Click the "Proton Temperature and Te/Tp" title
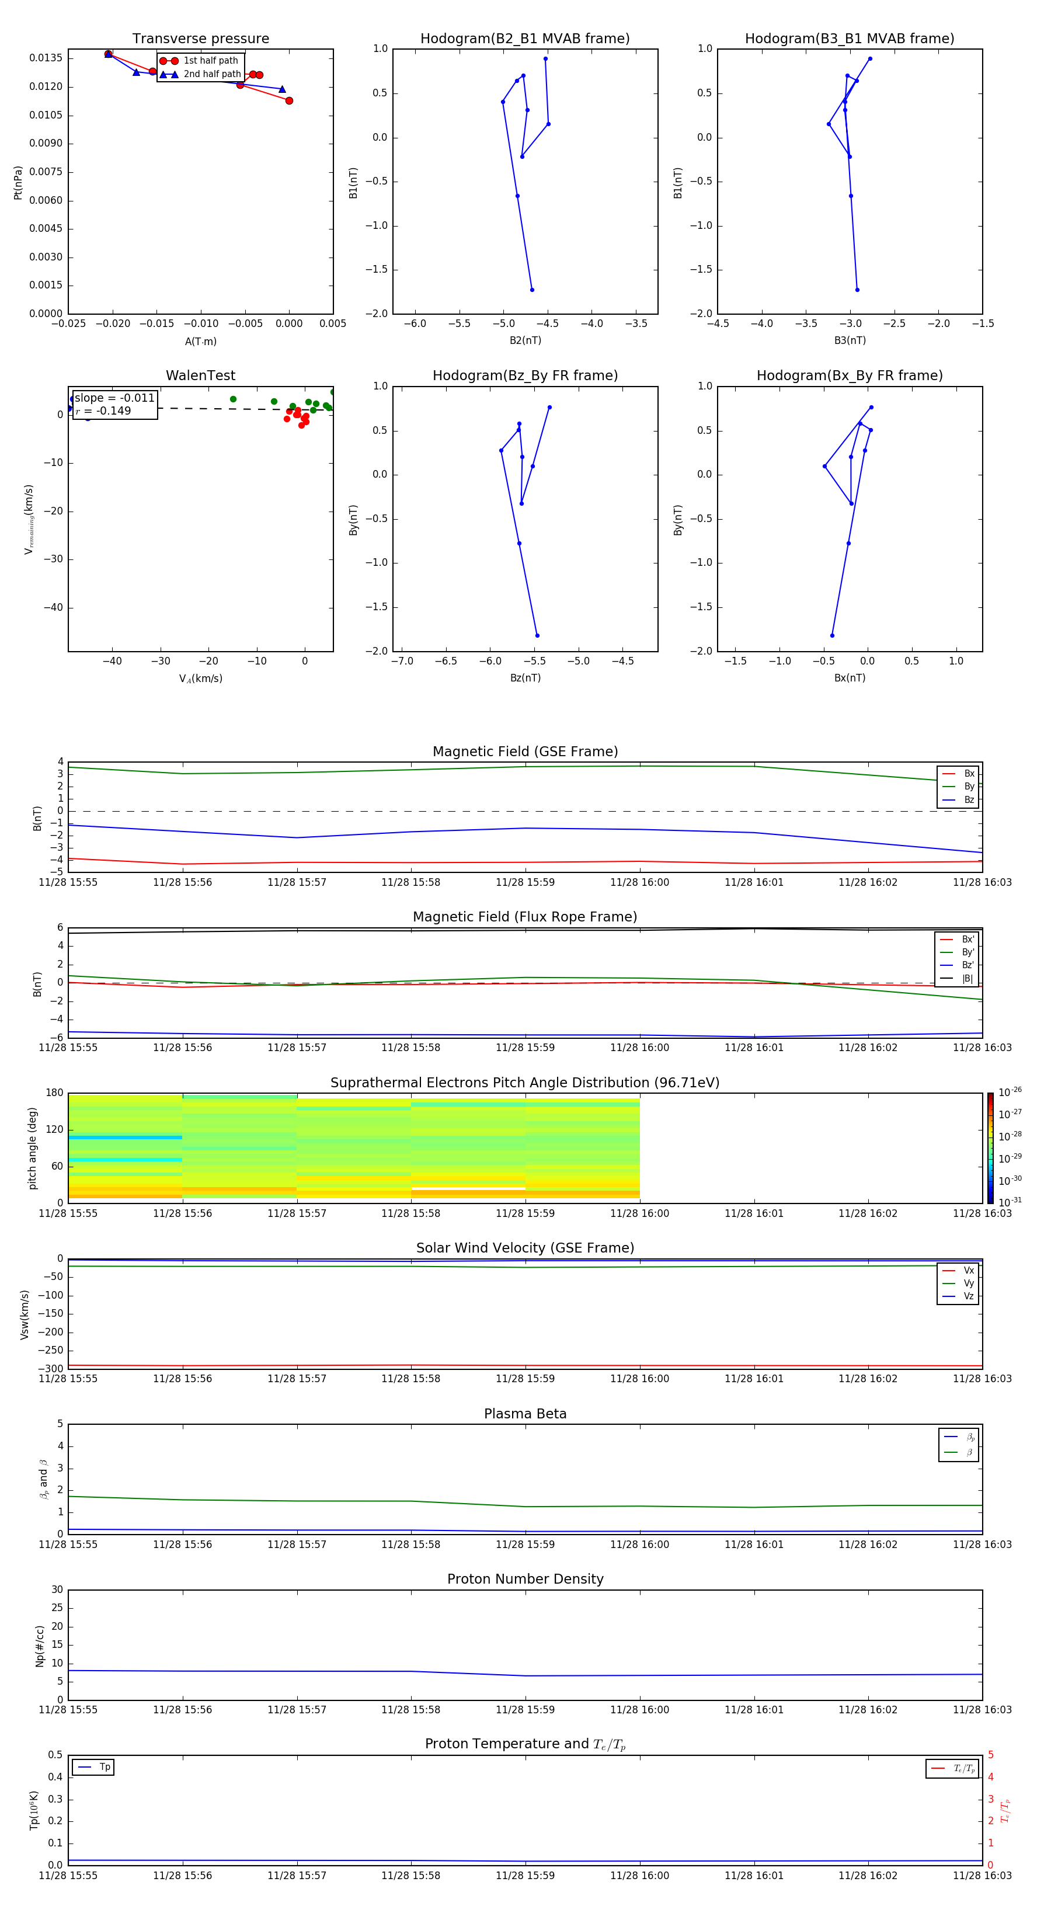The width and height of the screenshot is (1051, 1927). coord(525,1744)
